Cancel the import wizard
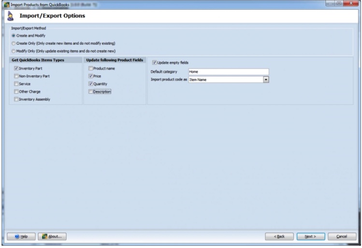 [342, 236]
